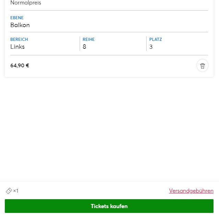The width and height of the screenshot is (219, 216).
Task: Select the seat number 3
Action: tap(151, 47)
